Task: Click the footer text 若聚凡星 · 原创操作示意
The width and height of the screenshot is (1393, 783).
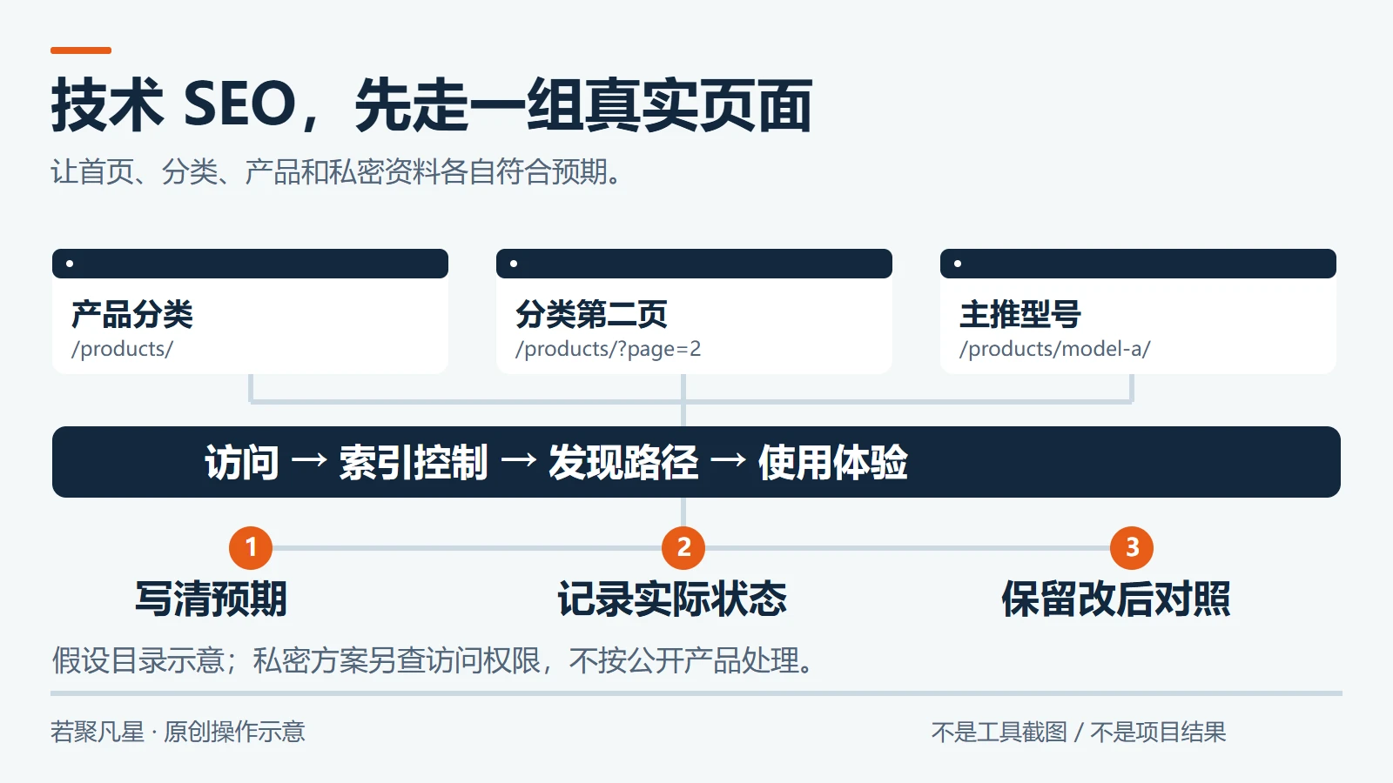Action: point(178,732)
